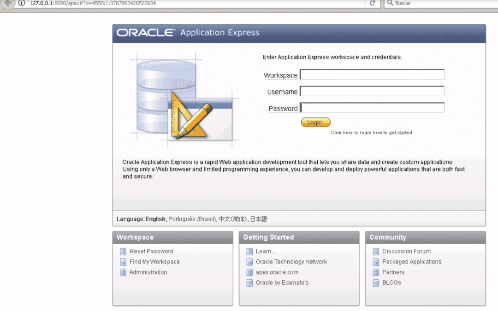
Task: Reload the page with the refresh icon
Action: [x=373, y=3]
